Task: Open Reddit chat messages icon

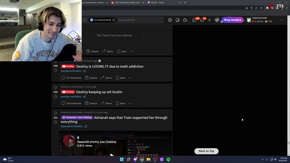Action: tap(194, 20)
